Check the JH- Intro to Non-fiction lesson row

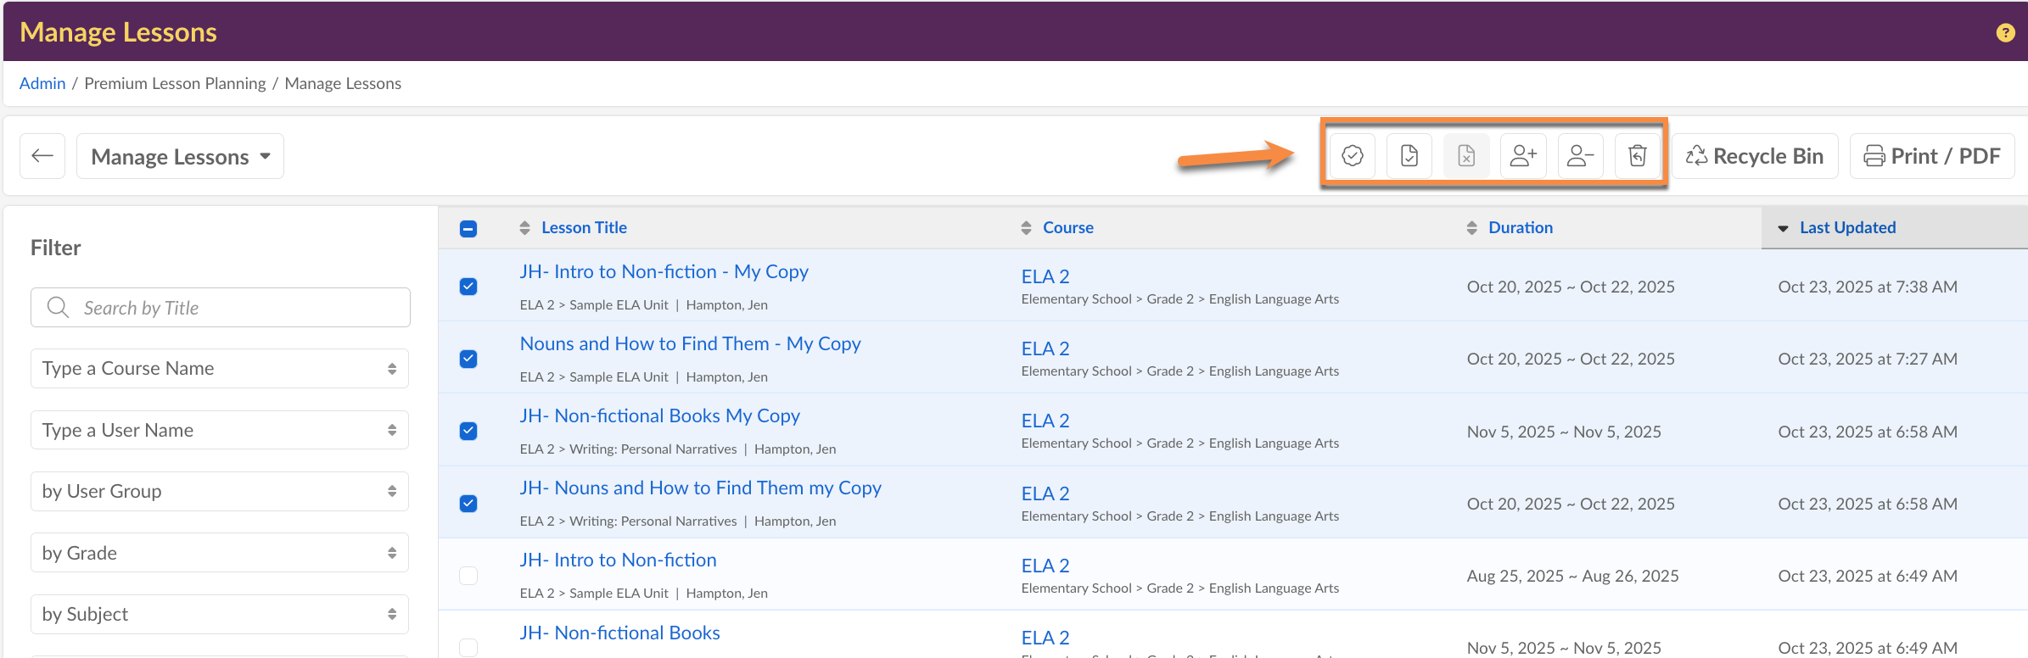pyautogui.click(x=468, y=576)
